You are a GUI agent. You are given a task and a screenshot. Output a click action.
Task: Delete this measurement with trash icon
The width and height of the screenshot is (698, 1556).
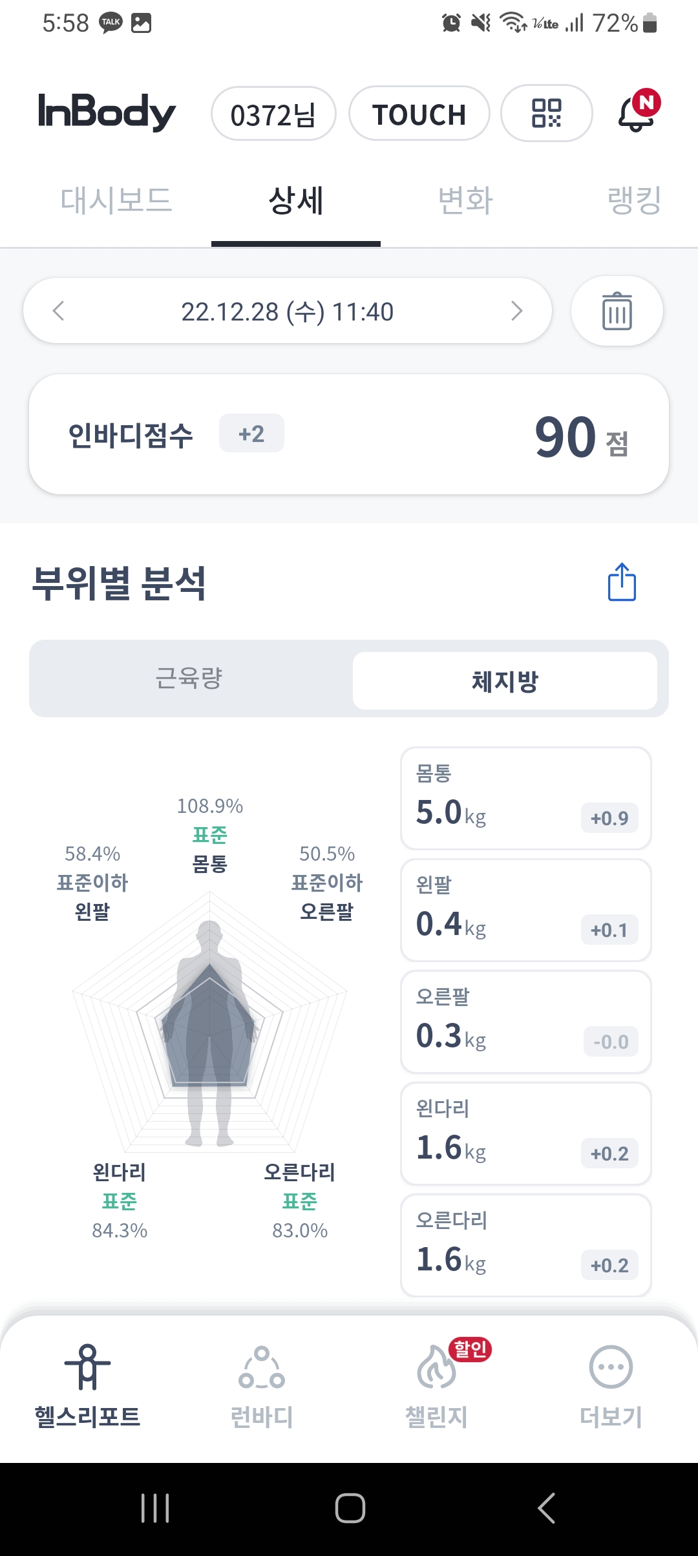coord(617,311)
